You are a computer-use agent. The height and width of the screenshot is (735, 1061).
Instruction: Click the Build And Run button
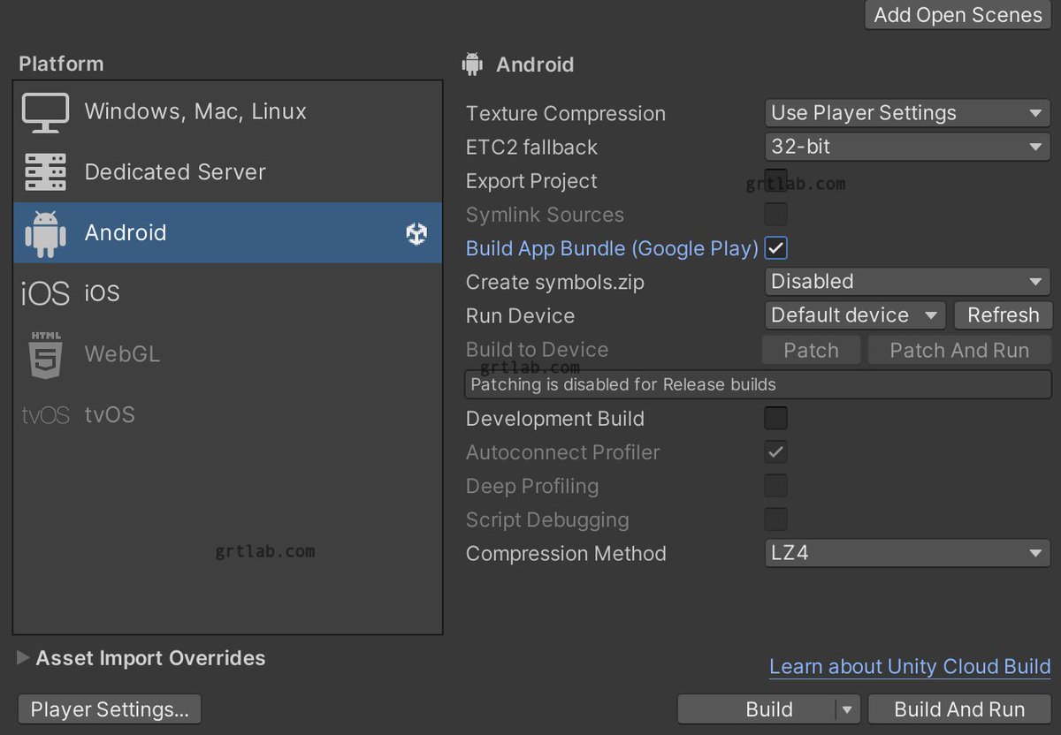pos(959,709)
